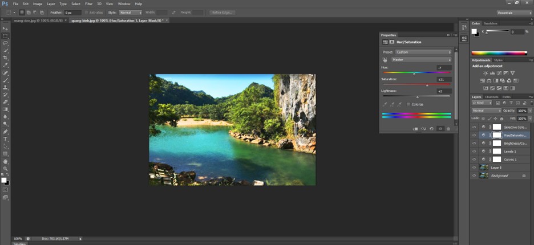534x245 pixels.
Task: Collapse the Properties panel with double arrows
Action: coord(448,35)
